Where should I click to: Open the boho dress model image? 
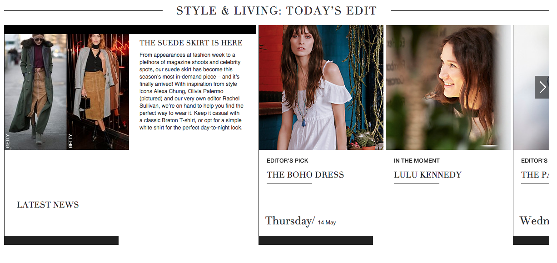pos(321,87)
